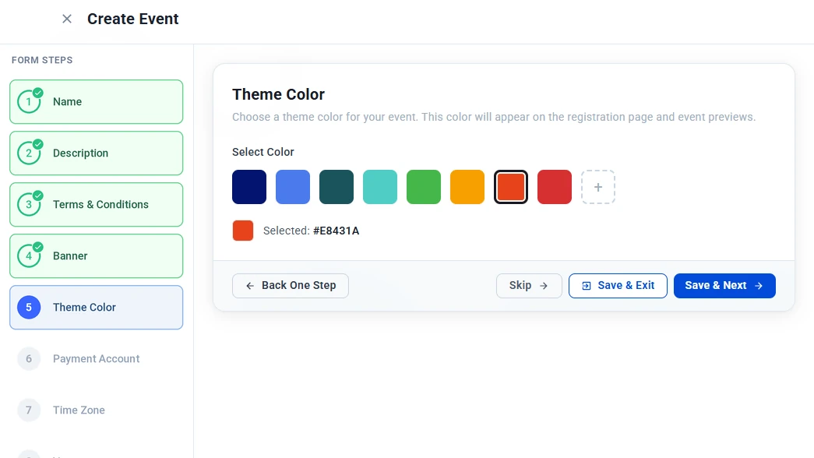814x458 pixels.
Task: Select the Theme Color step
Action: click(x=96, y=308)
